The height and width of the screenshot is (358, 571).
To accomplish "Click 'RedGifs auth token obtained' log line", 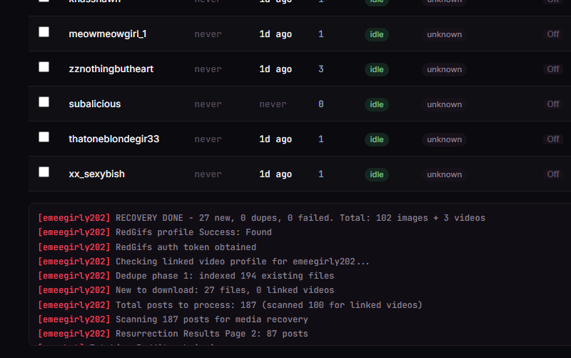I will click(x=147, y=247).
